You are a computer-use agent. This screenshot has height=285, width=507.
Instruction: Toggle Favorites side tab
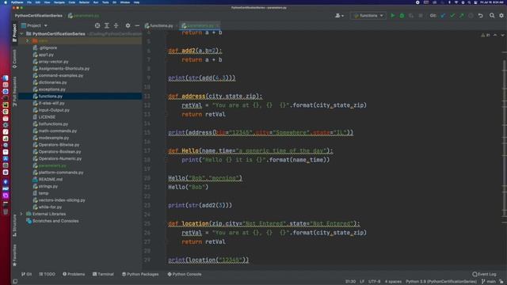(14, 255)
